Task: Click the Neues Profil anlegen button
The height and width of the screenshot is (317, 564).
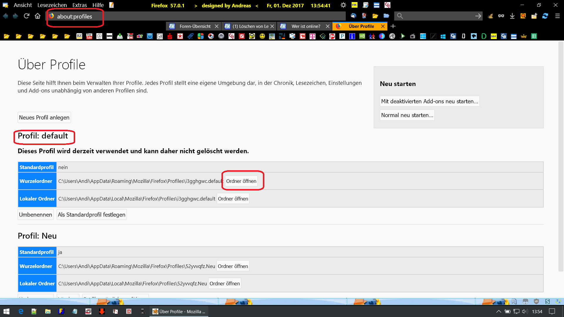Action: [x=44, y=117]
